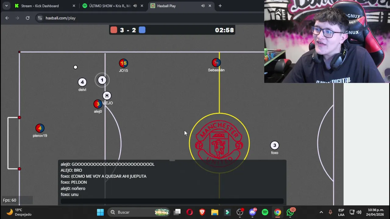Click the white ball on the pitch

[75, 67]
